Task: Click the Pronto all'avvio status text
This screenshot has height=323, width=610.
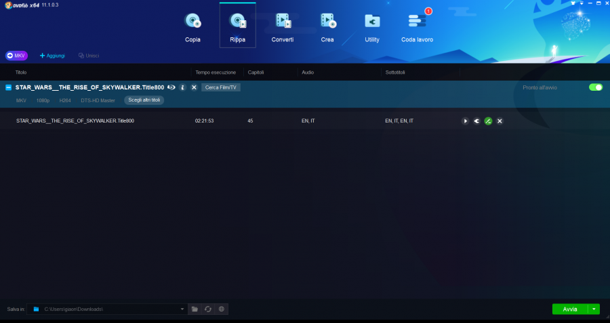Action: [540, 87]
